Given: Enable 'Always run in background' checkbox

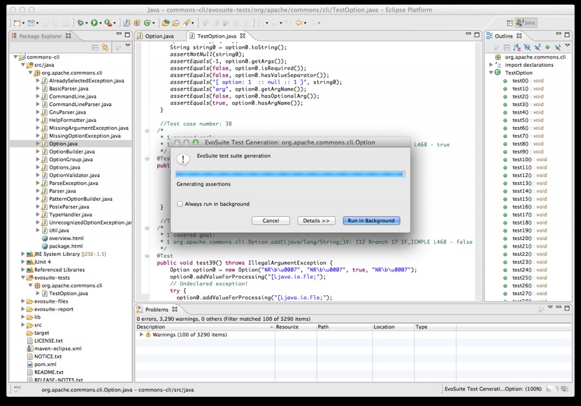Looking at the screenshot, I should pyautogui.click(x=180, y=204).
